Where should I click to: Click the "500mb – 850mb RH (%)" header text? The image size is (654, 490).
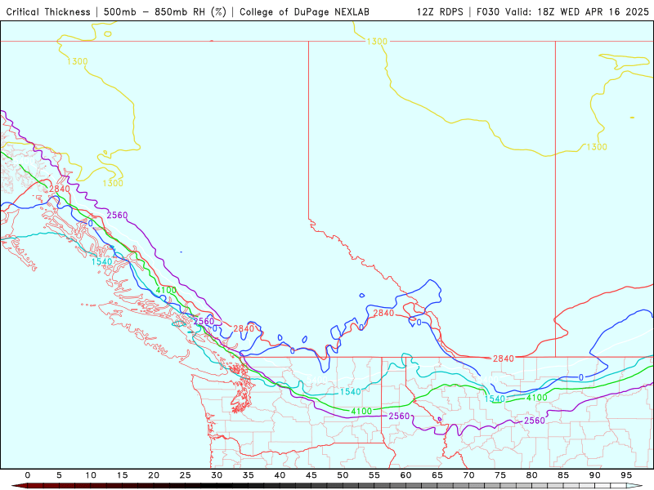[x=165, y=12]
